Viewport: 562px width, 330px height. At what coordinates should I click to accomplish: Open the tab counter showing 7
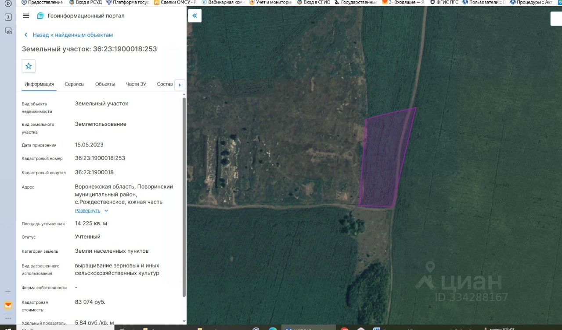click(x=8, y=17)
